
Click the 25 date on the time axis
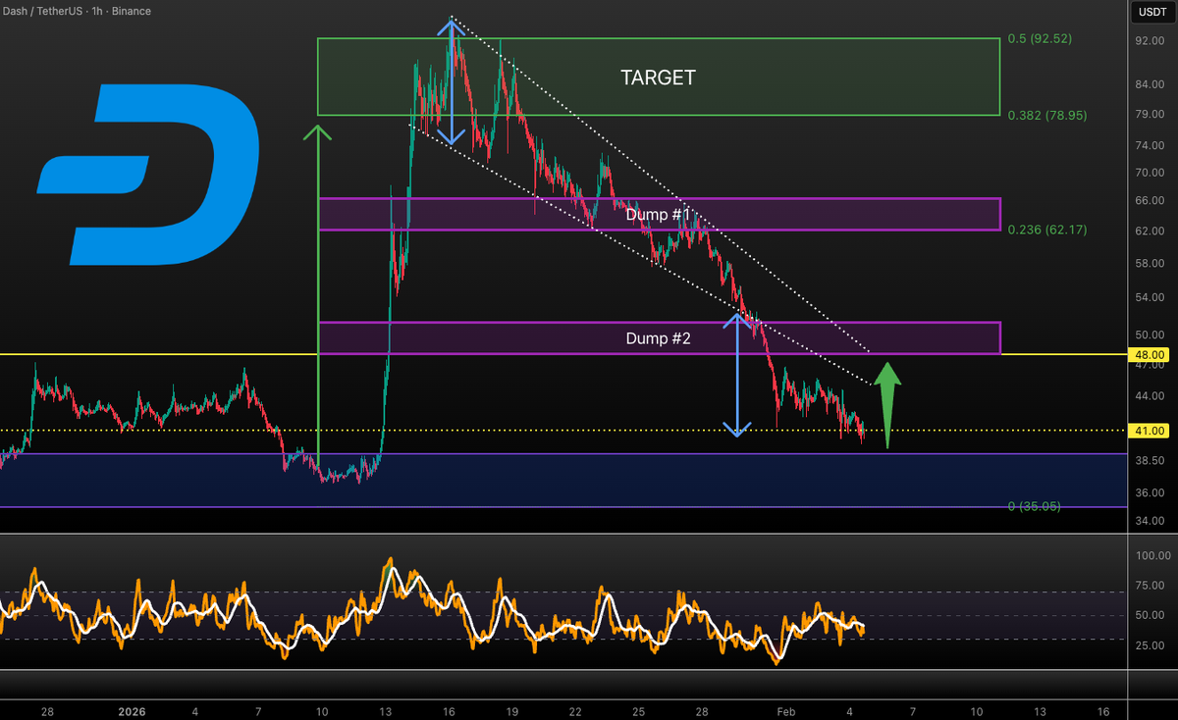point(638,710)
